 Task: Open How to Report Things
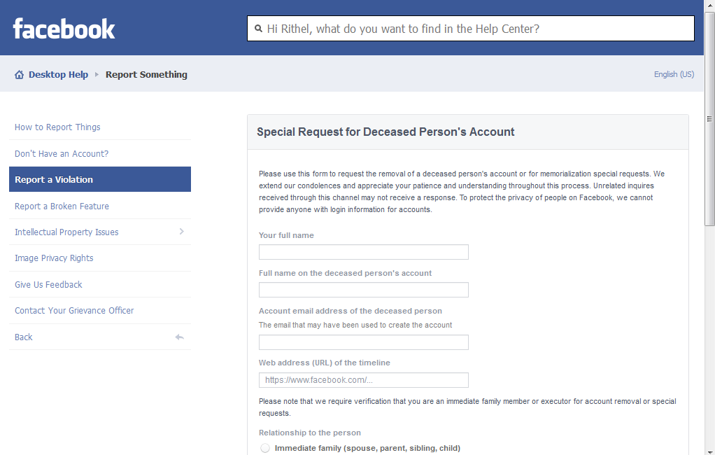coord(57,127)
